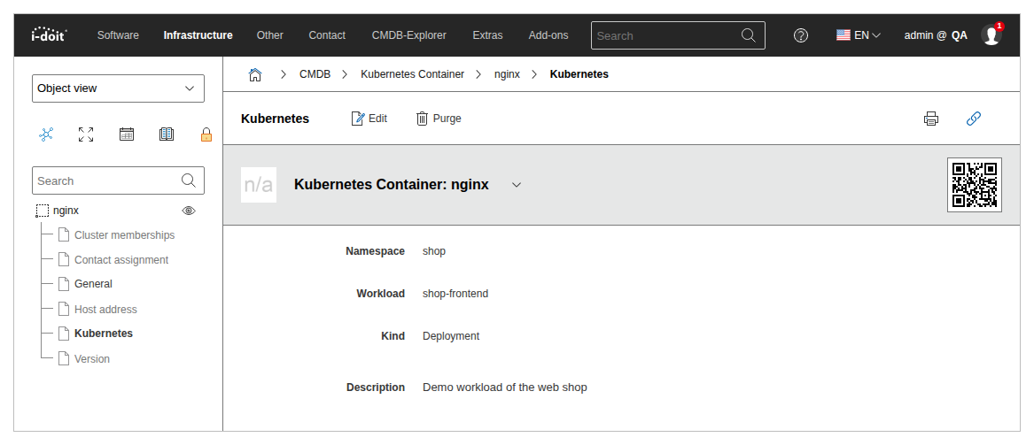
Task: Open the Object view dropdown
Action: pyautogui.click(x=118, y=88)
